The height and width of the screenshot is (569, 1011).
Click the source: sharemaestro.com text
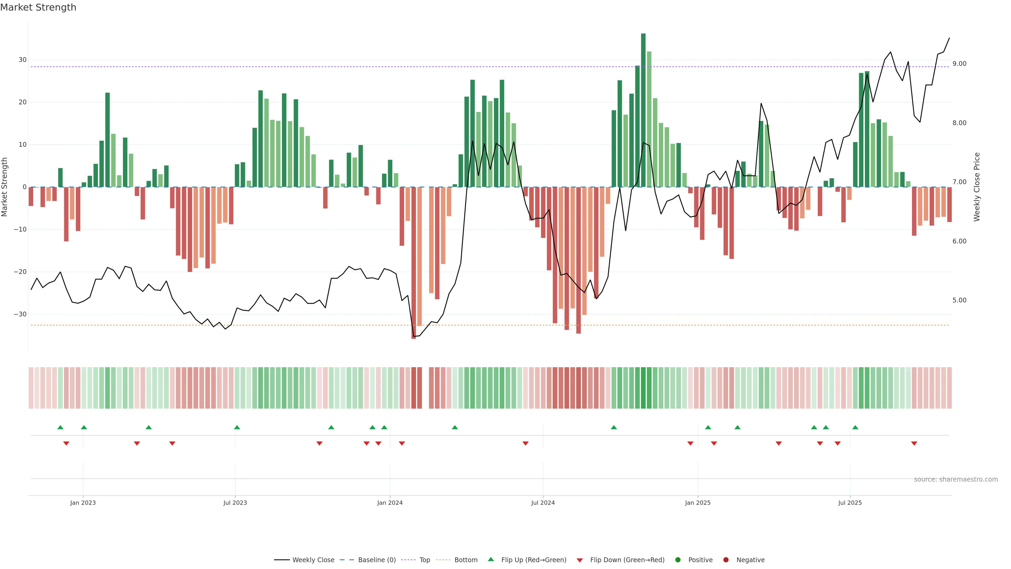point(956,479)
